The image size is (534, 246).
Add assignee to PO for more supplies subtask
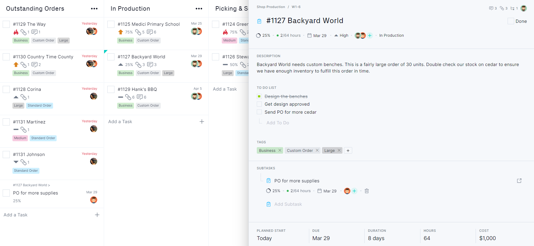[x=354, y=191]
